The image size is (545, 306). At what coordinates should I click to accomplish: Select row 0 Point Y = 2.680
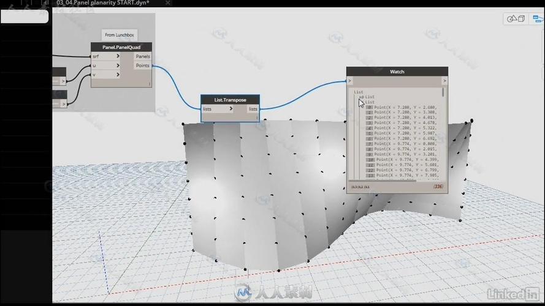402,108
